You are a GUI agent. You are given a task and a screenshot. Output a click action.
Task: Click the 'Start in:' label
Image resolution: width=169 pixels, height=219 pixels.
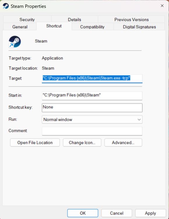coord(15,95)
